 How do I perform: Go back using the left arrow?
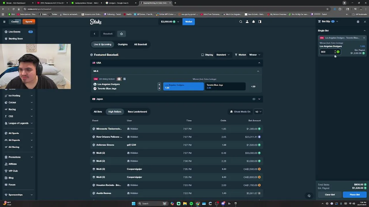pos(94,34)
